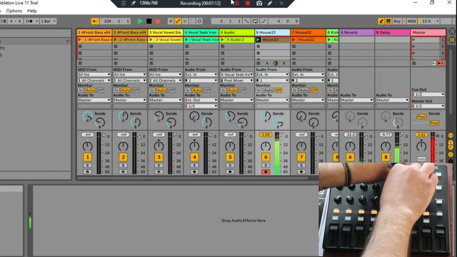Toggle the computer MIDI keyboard icon
This screenshot has width=457, height=257.
[x=388, y=21]
